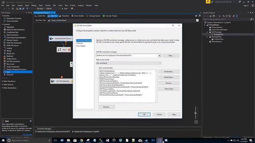
Task: Click the Undo toolbar icon
Action: [27, 9]
